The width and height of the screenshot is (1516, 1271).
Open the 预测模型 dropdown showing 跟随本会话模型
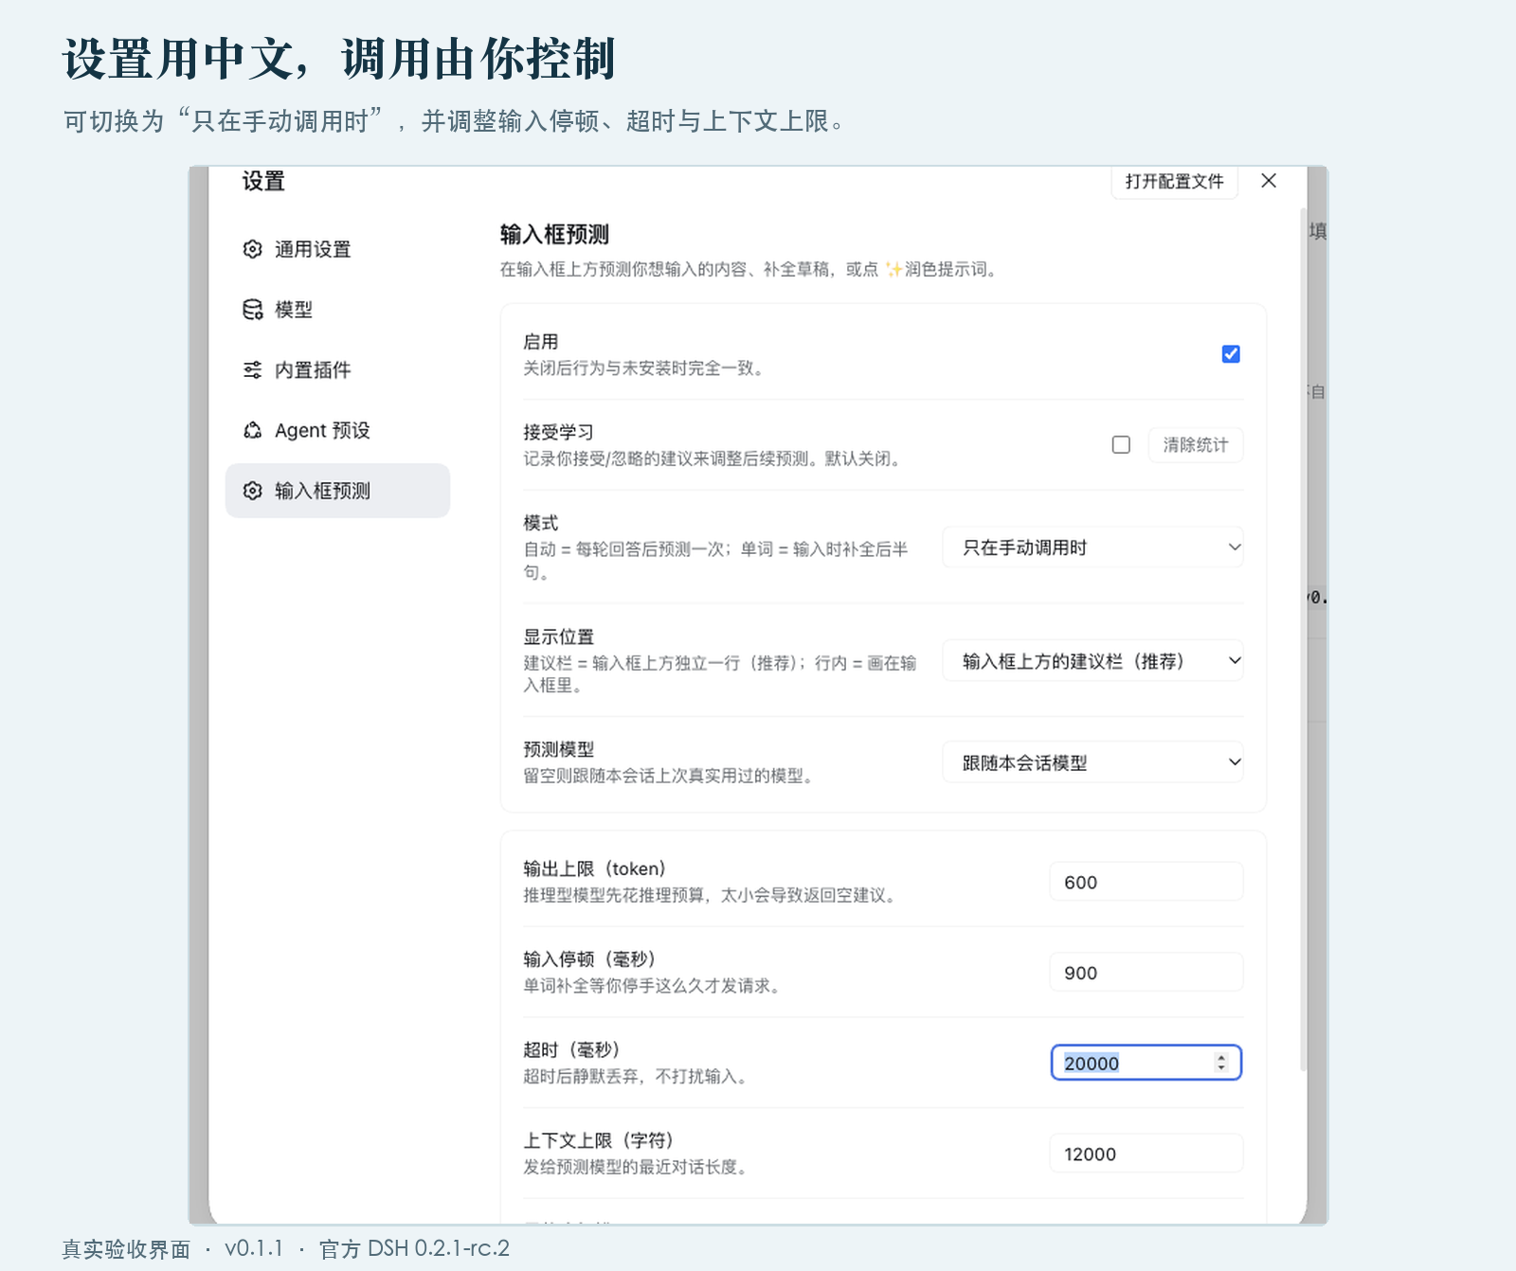(x=1092, y=762)
